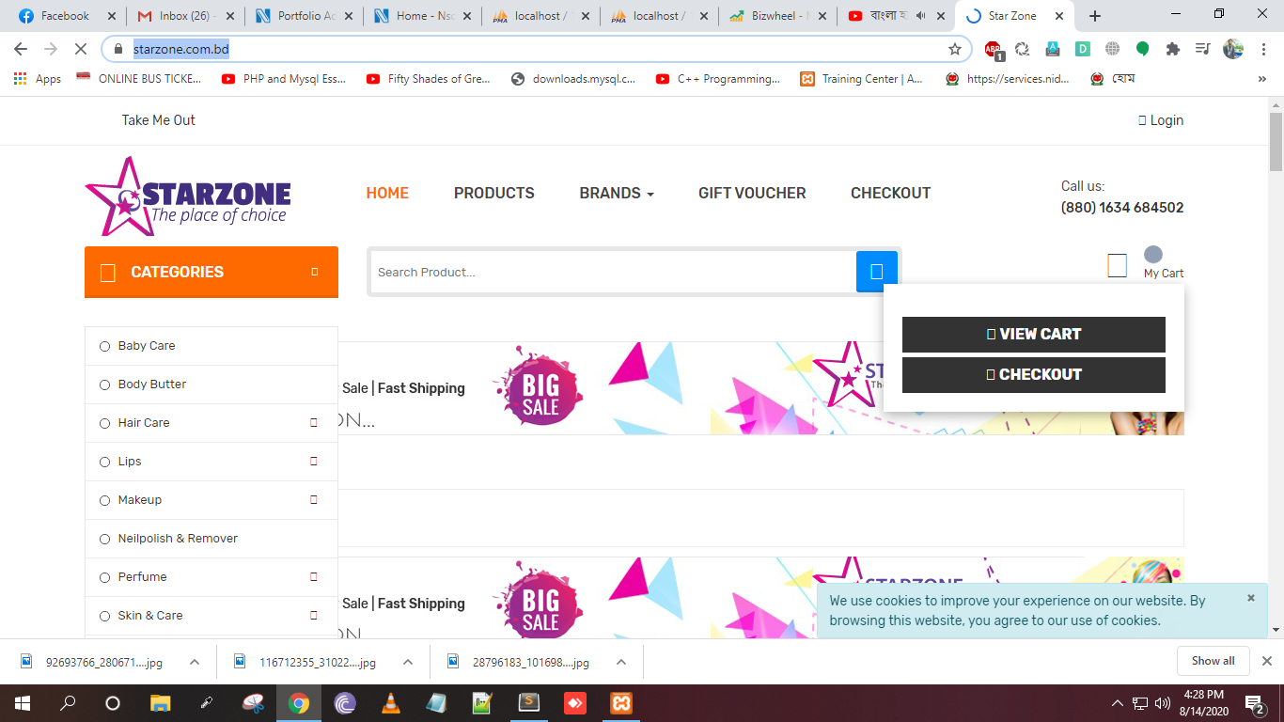Click the blue outlined wishlist icon beside cart
Image resolution: width=1284 pixels, height=722 pixels.
pos(1117,266)
